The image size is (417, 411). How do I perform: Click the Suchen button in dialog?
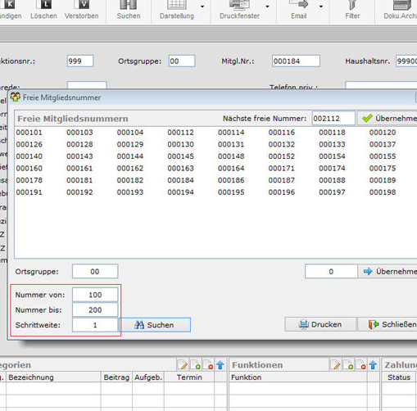pos(155,325)
